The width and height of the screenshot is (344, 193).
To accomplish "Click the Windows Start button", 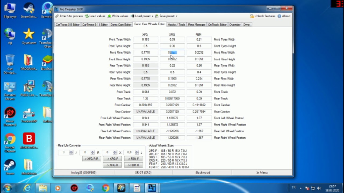I will pos(7,188).
